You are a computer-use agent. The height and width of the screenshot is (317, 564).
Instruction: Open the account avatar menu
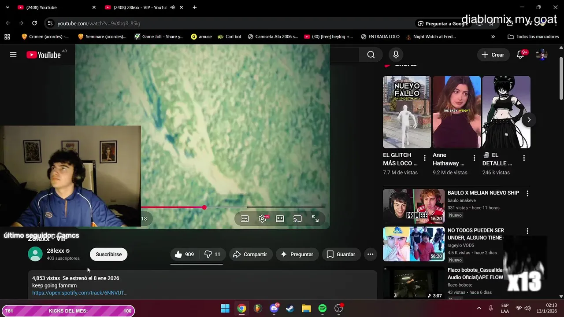(x=541, y=55)
